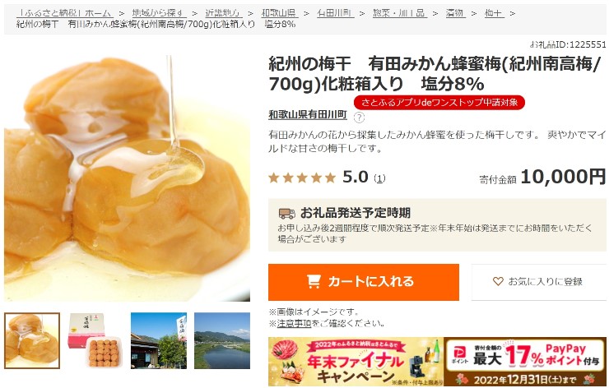Go to 地域から探す breadcrumb

[159, 13]
